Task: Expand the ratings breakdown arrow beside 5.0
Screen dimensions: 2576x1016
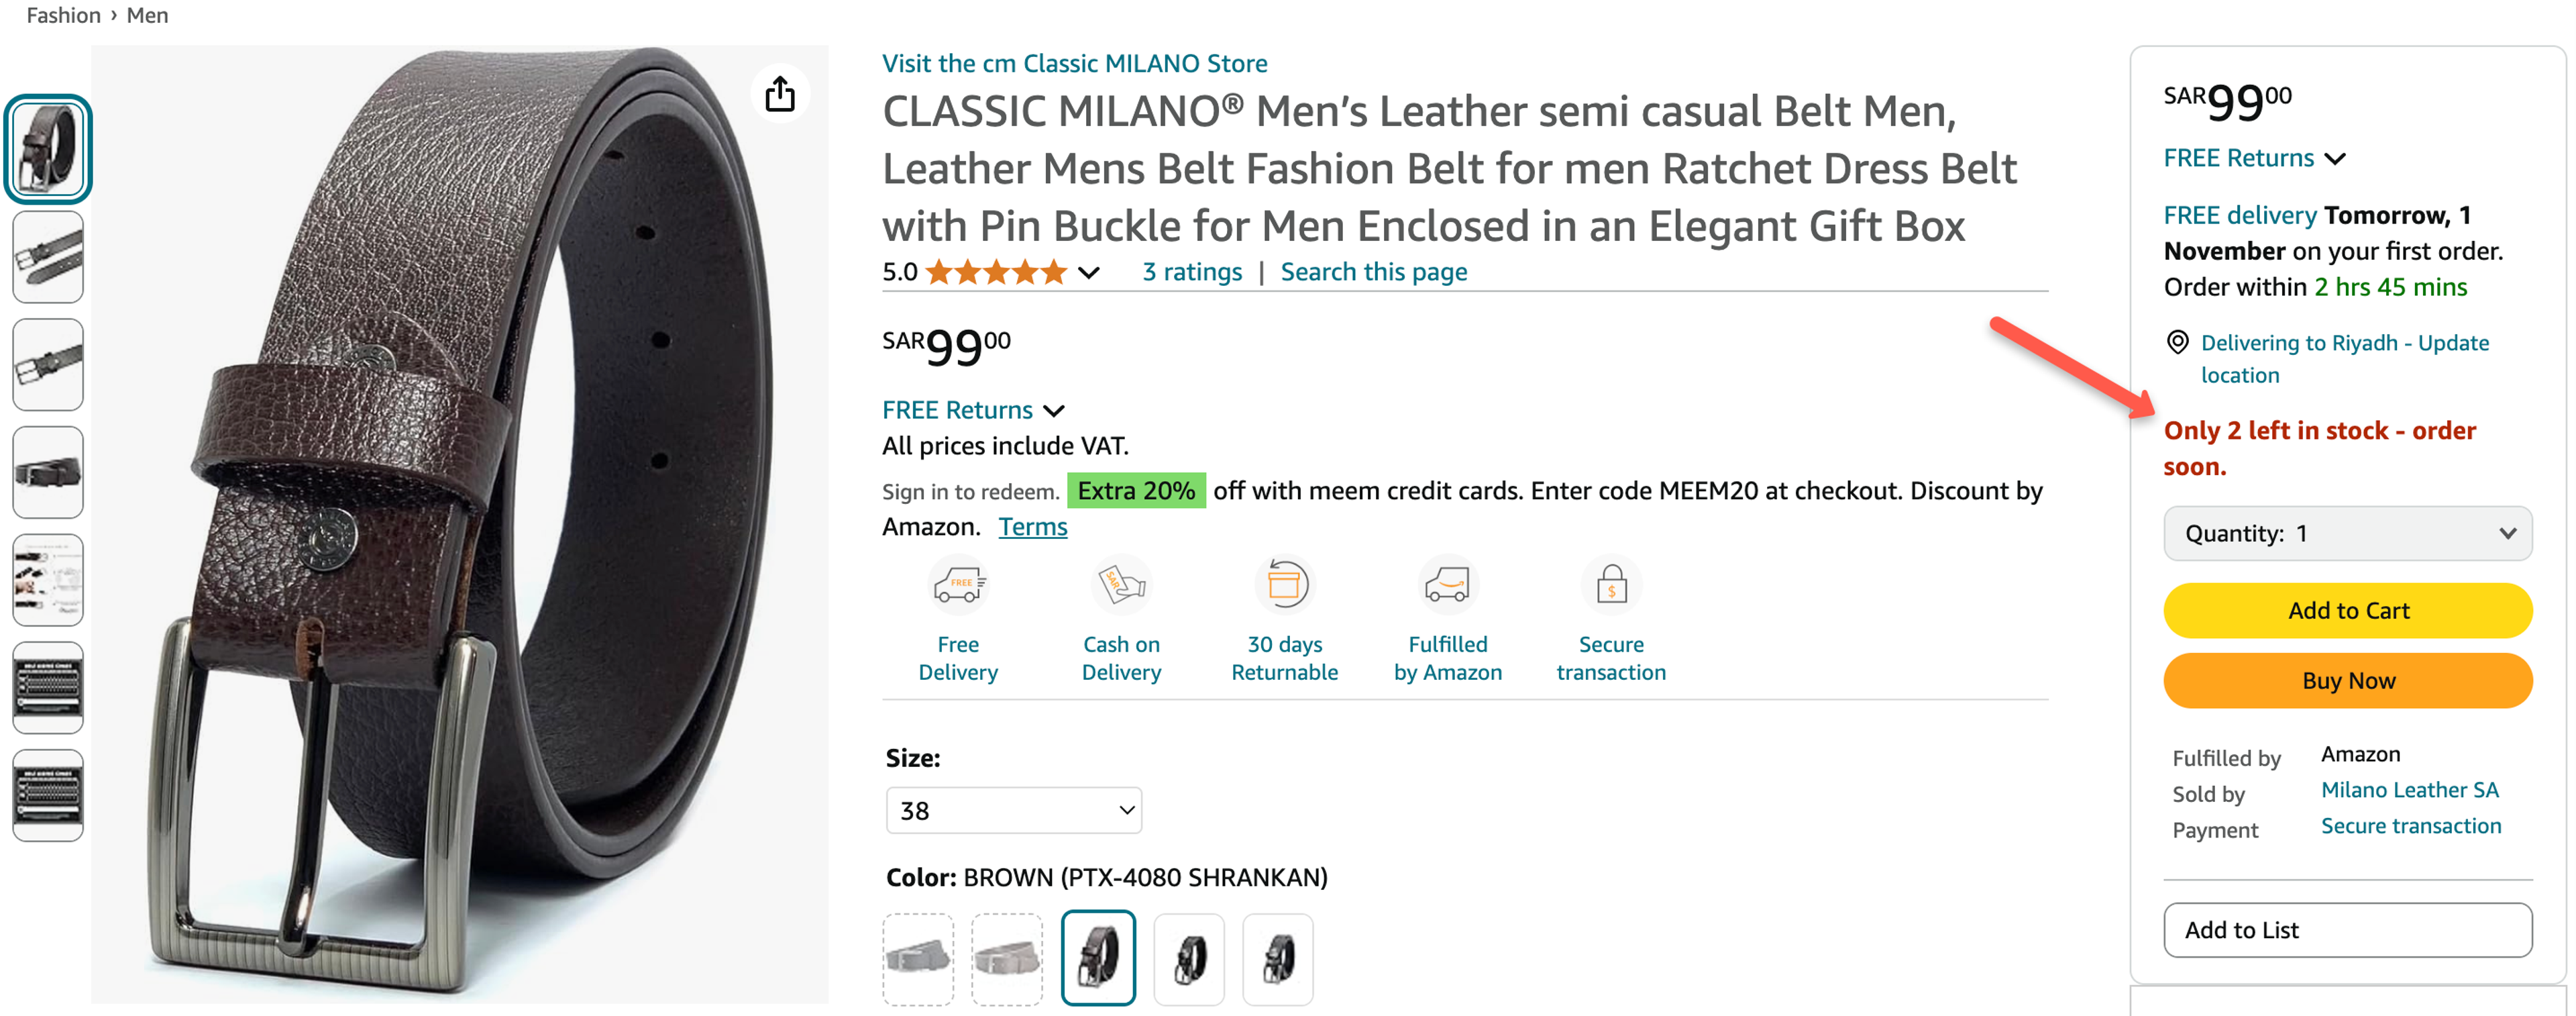Action: click(1089, 272)
